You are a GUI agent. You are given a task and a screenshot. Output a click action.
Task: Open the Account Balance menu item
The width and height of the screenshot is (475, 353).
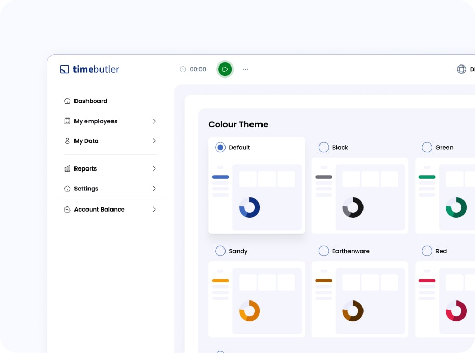99,210
